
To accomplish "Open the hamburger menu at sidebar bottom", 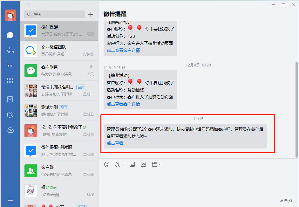I will point(10,201).
